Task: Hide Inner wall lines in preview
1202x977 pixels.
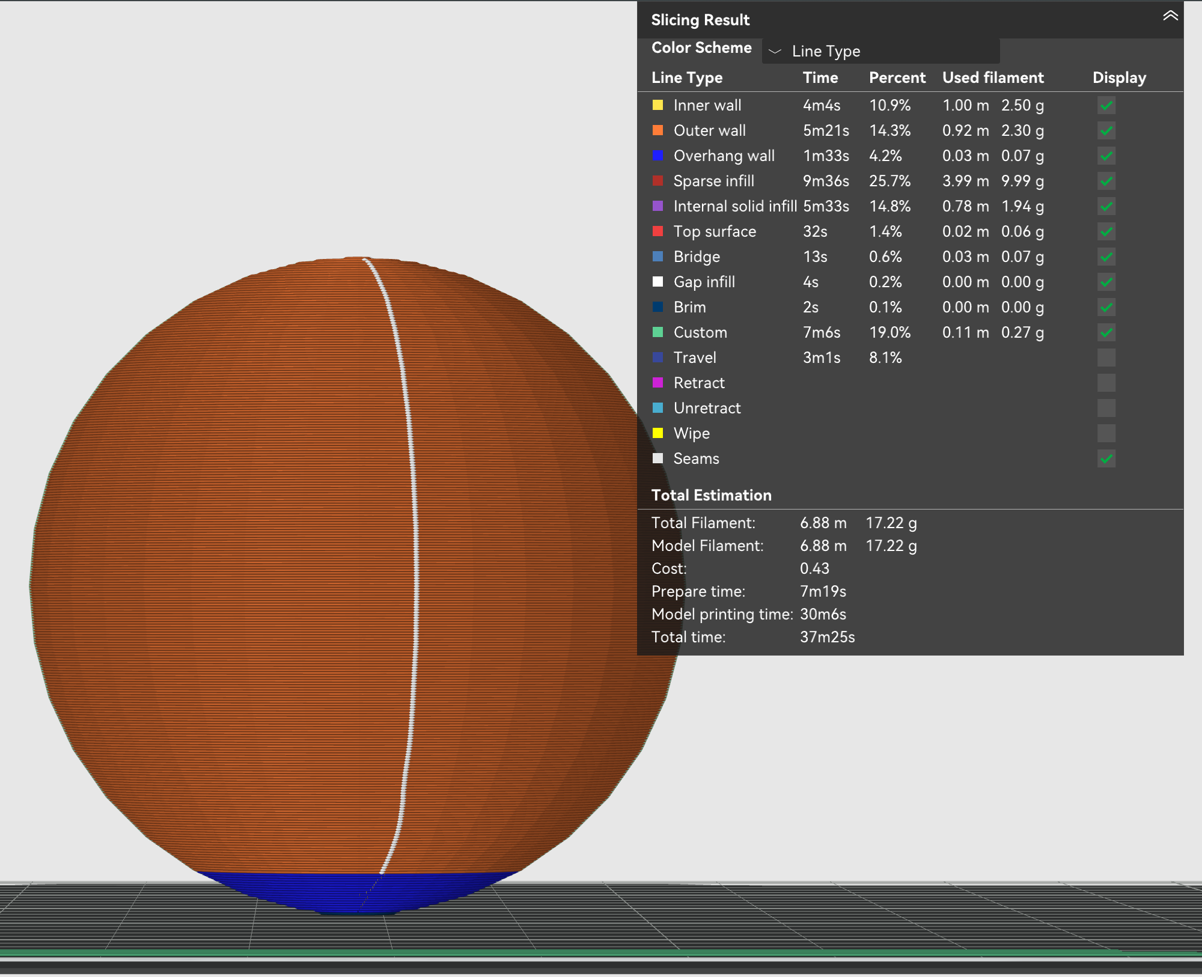Action: pos(1106,106)
